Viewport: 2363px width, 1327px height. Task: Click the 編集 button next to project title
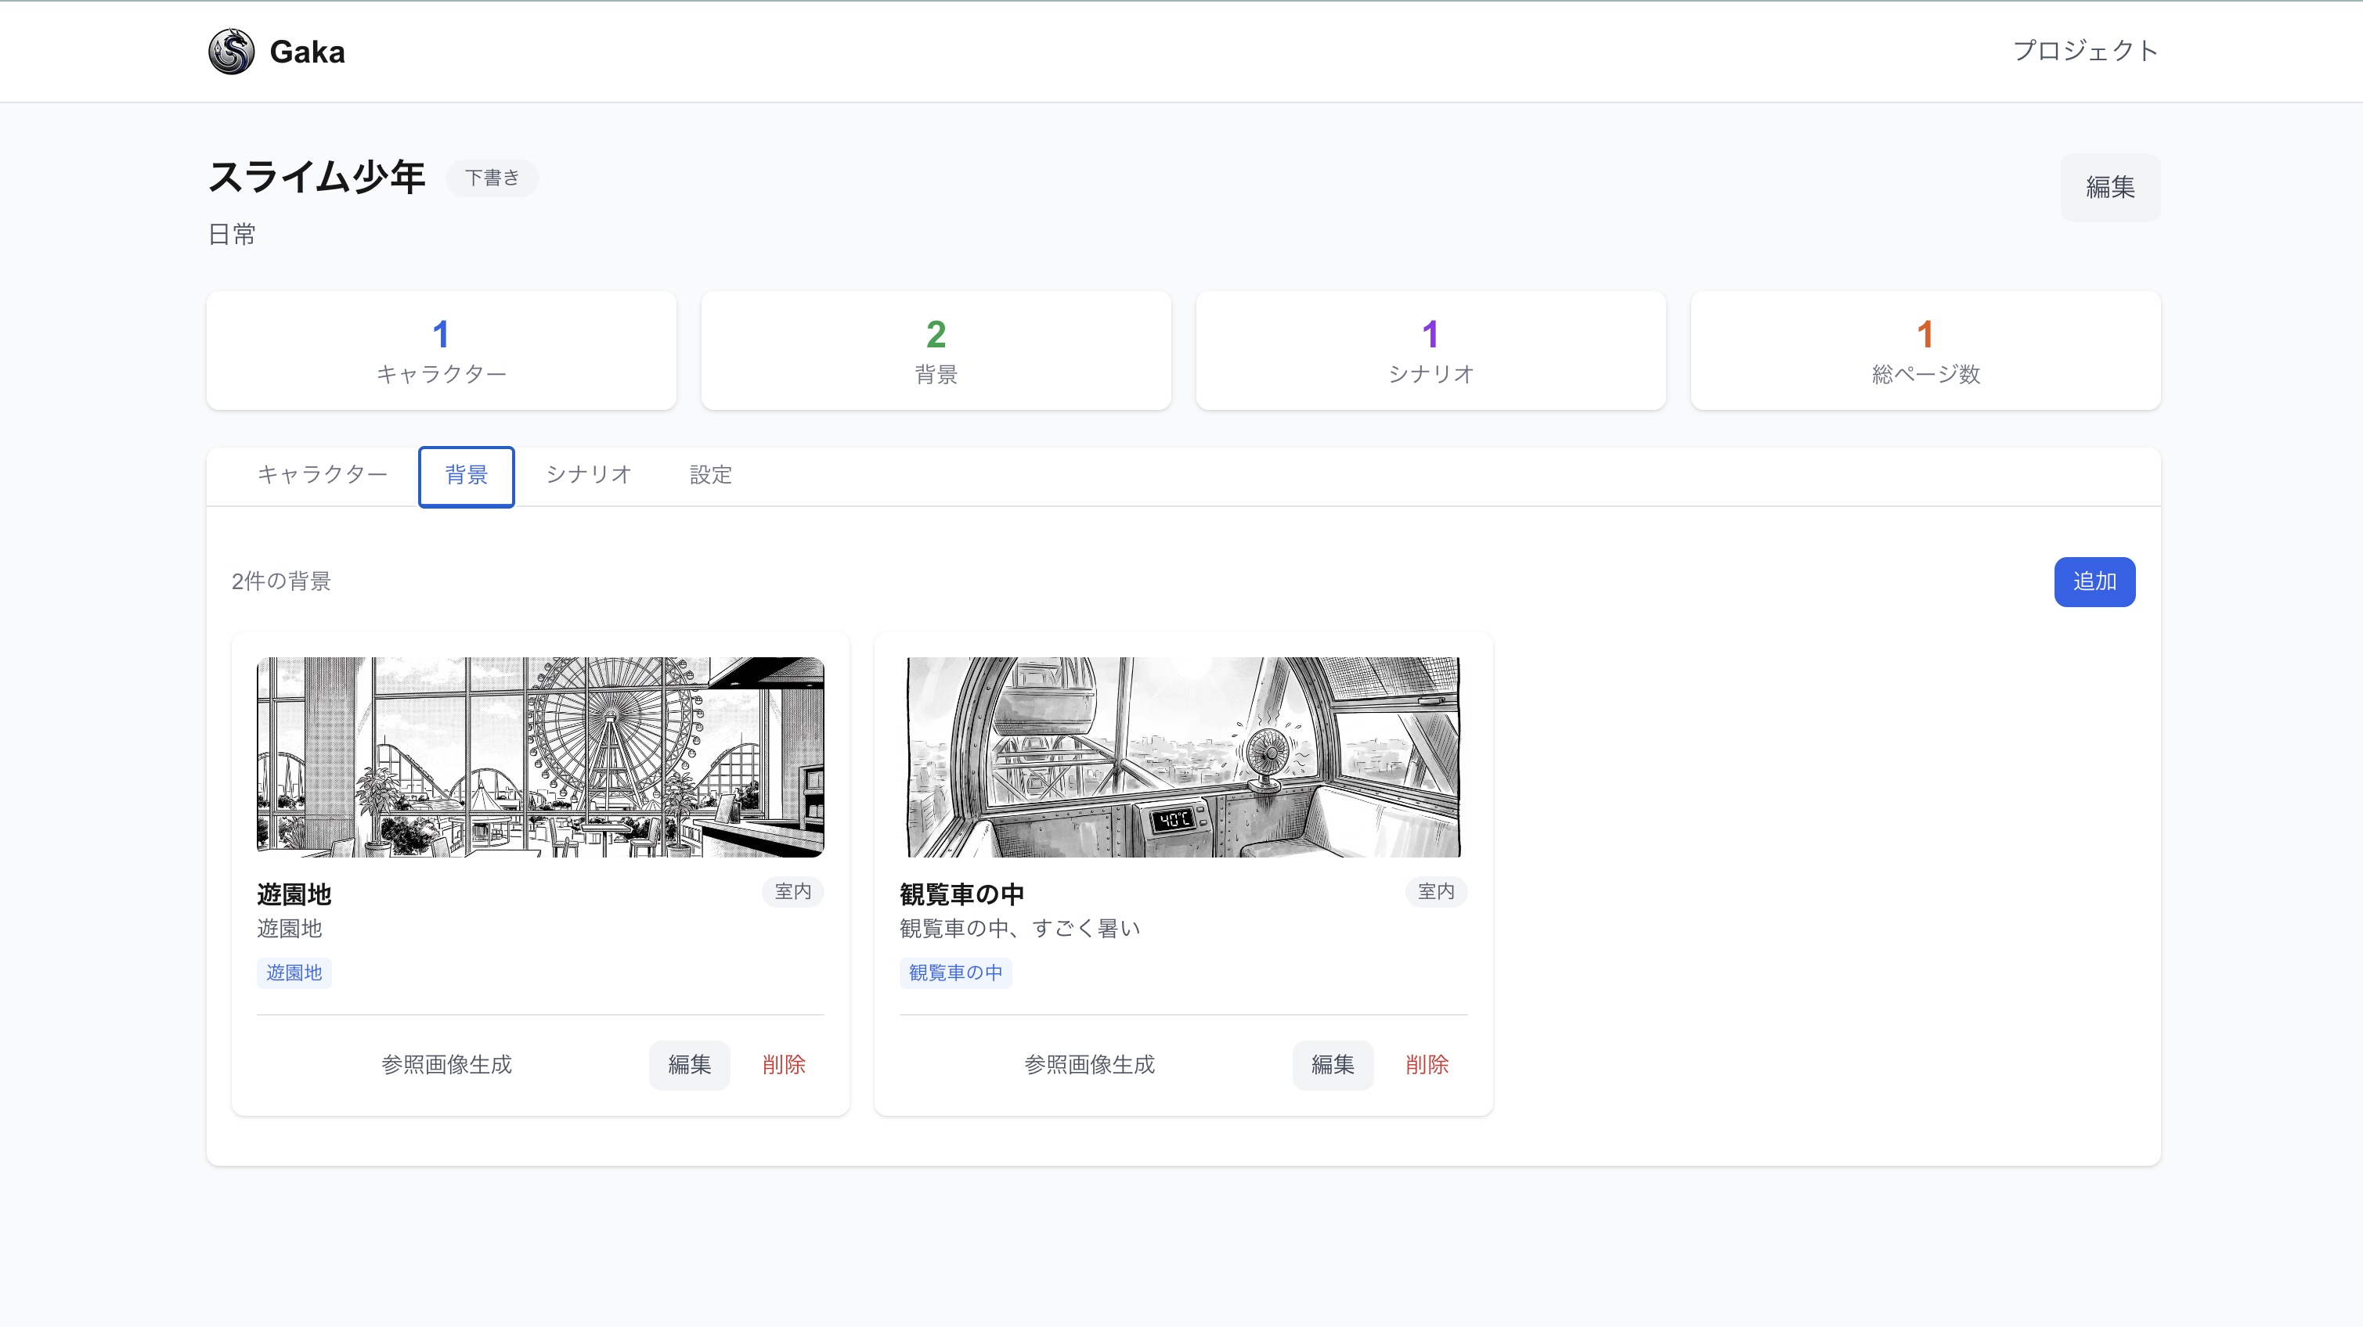pyautogui.click(x=2110, y=187)
